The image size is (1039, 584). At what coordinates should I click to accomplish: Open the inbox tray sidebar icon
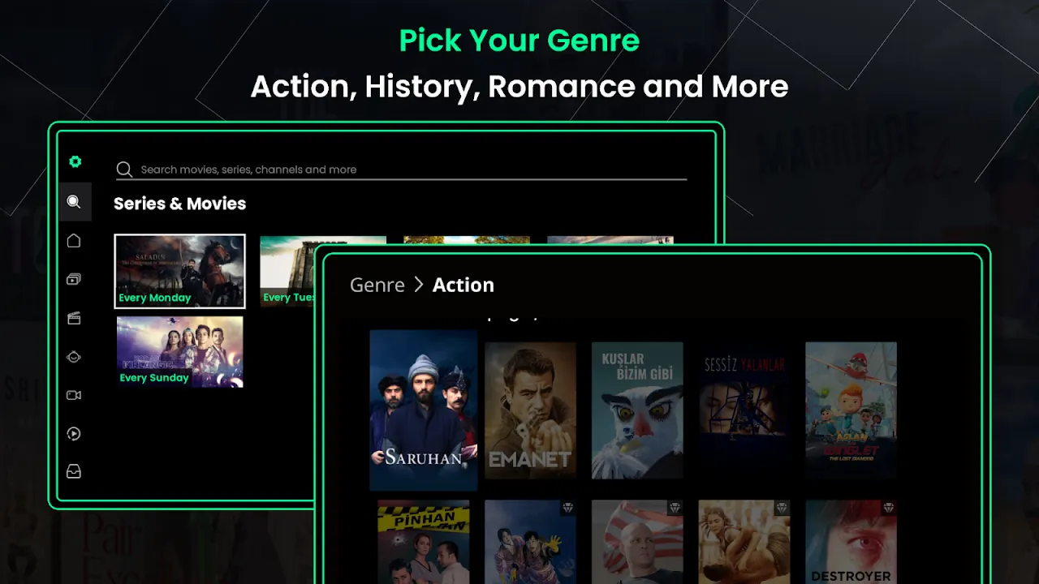[74, 471]
